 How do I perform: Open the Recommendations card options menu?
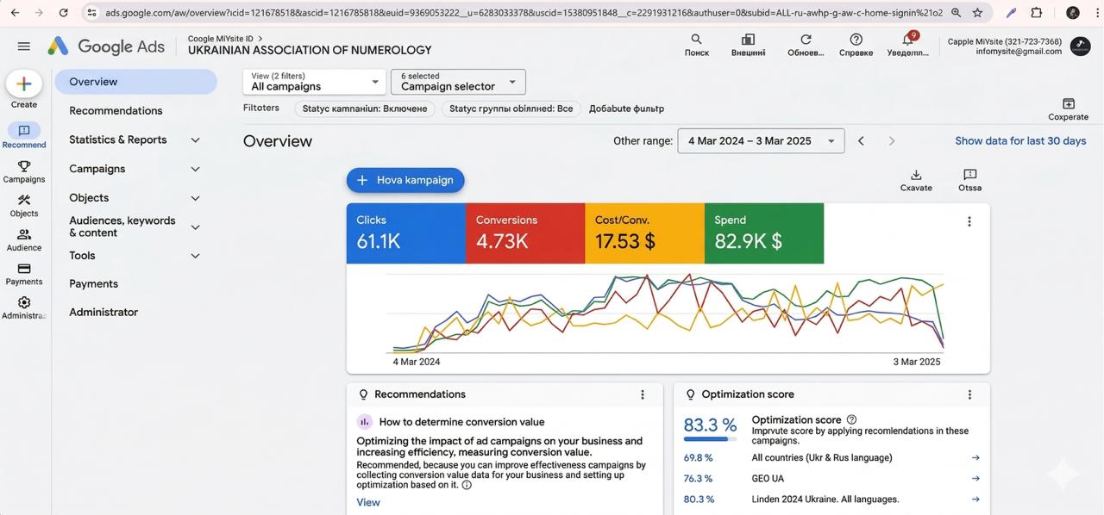(x=643, y=394)
